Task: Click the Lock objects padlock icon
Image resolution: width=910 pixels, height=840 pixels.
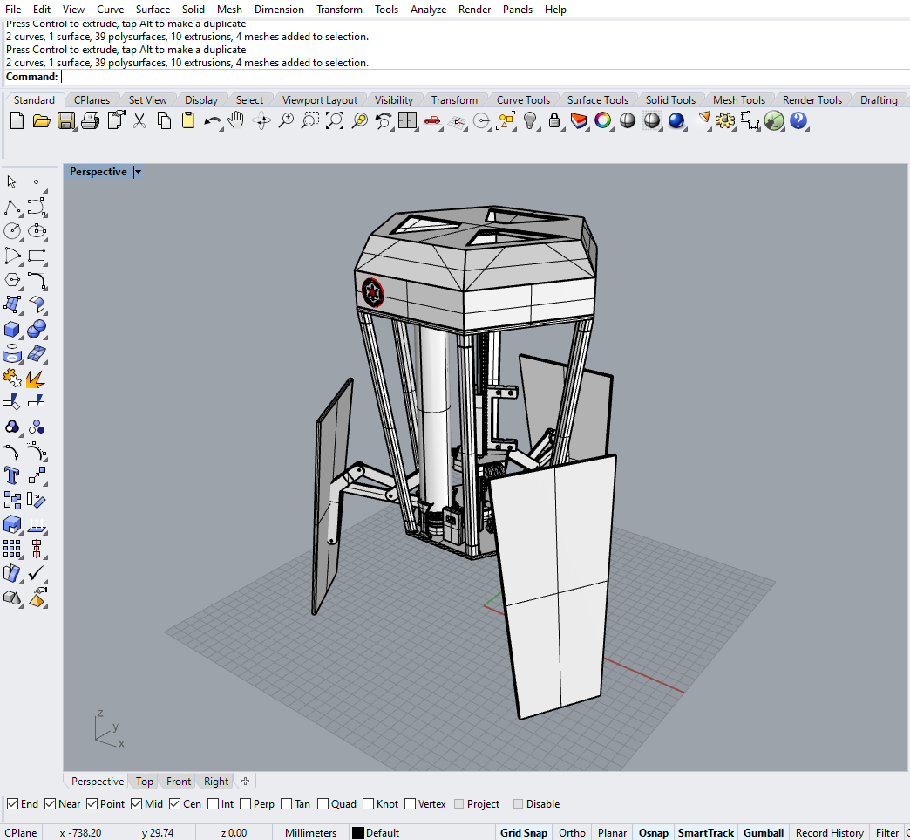Action: [x=554, y=121]
